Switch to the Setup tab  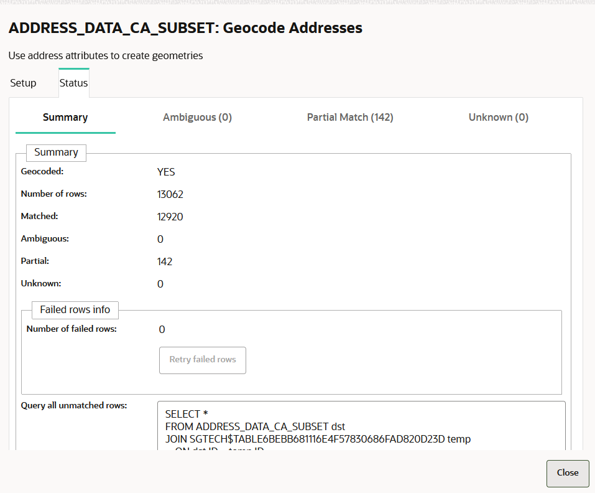click(22, 83)
